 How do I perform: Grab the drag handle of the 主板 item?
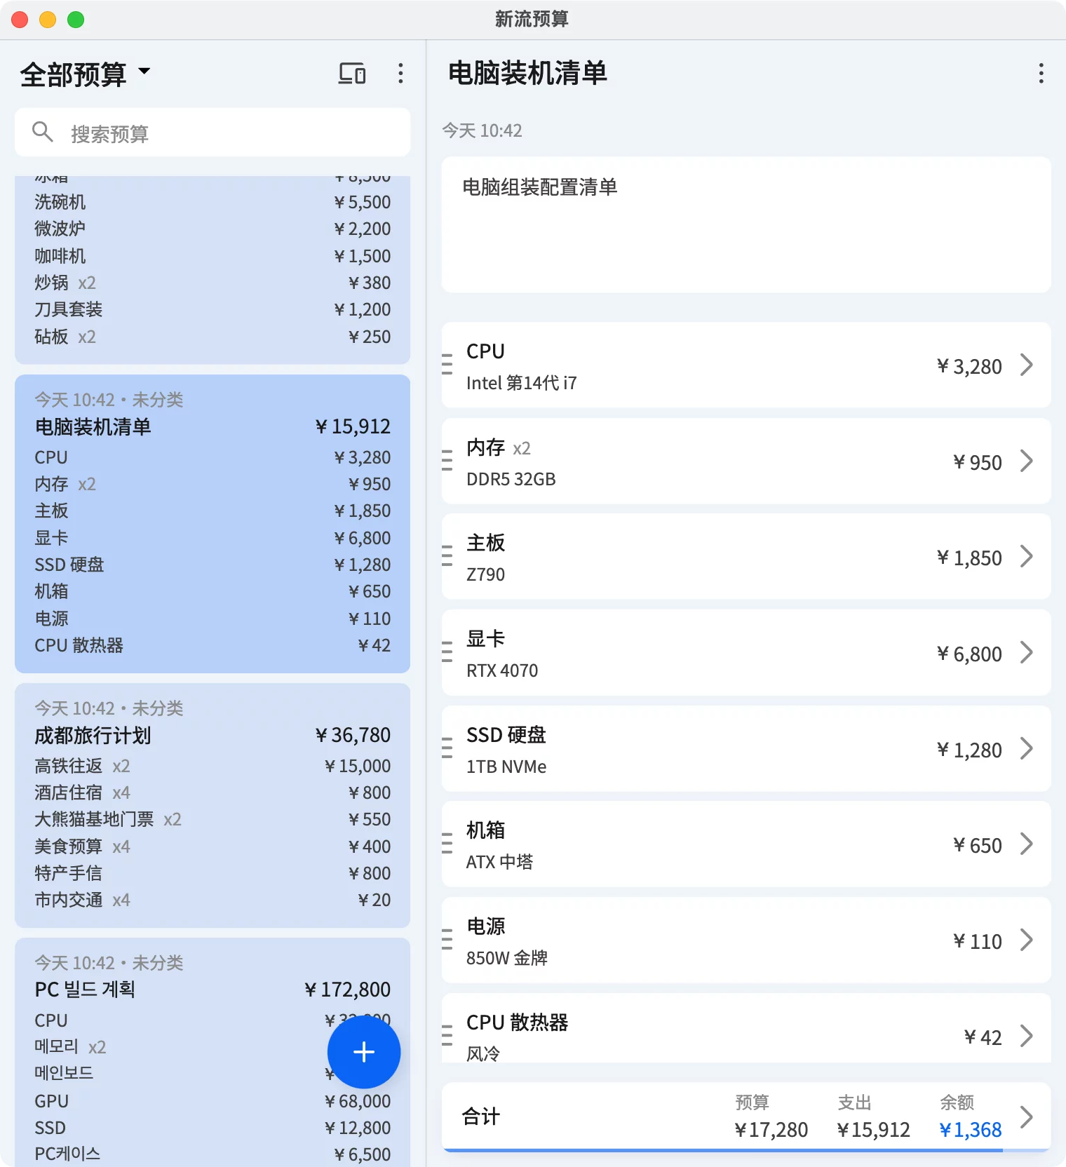click(x=447, y=556)
